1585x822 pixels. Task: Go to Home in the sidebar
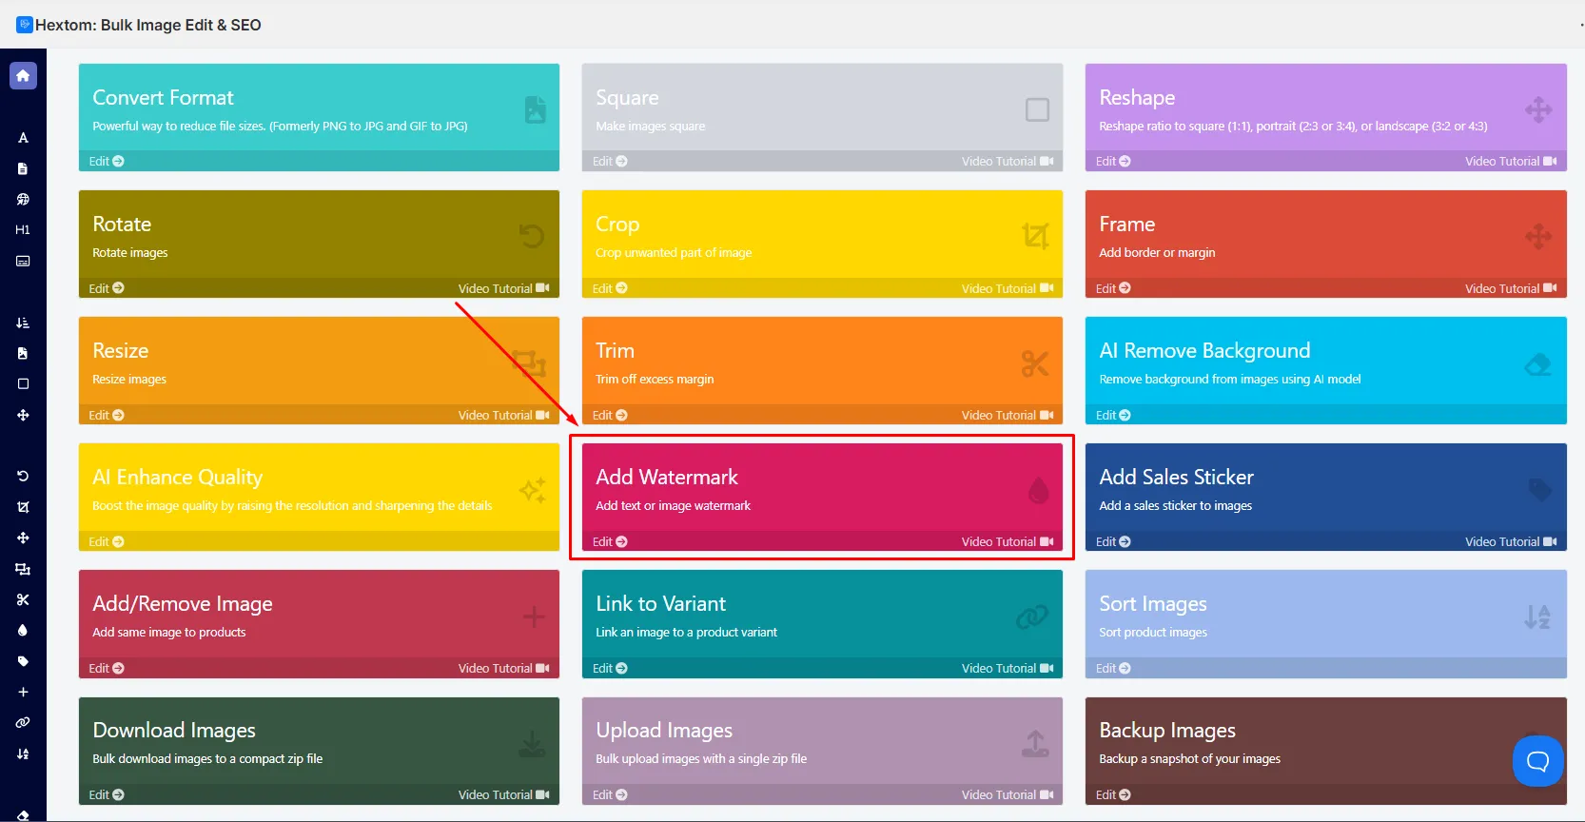click(x=23, y=76)
